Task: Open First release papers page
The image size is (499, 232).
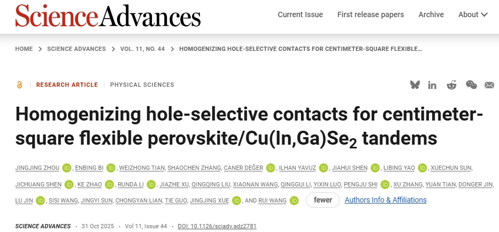Action: click(371, 14)
